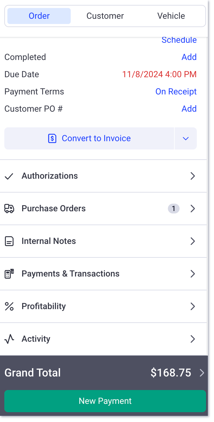Click the Internal Notes document icon

click(x=10, y=241)
